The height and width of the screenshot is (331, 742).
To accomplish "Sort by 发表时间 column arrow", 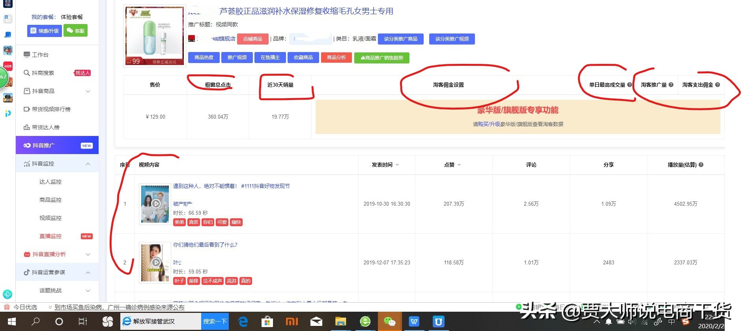I will point(397,165).
